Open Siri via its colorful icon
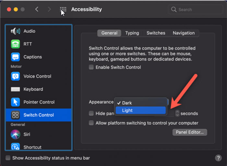 click(15, 134)
